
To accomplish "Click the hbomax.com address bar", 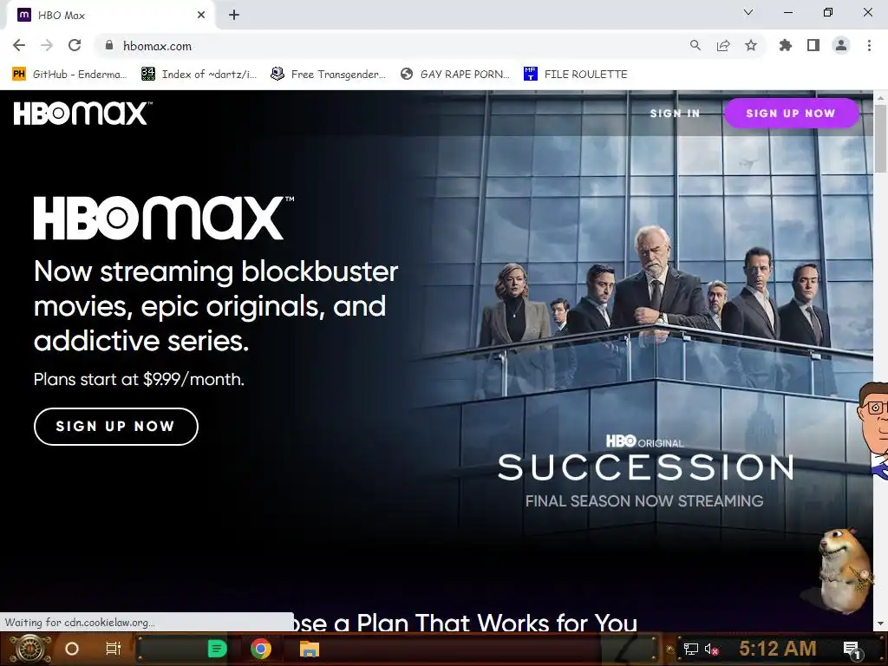I will click(x=396, y=45).
